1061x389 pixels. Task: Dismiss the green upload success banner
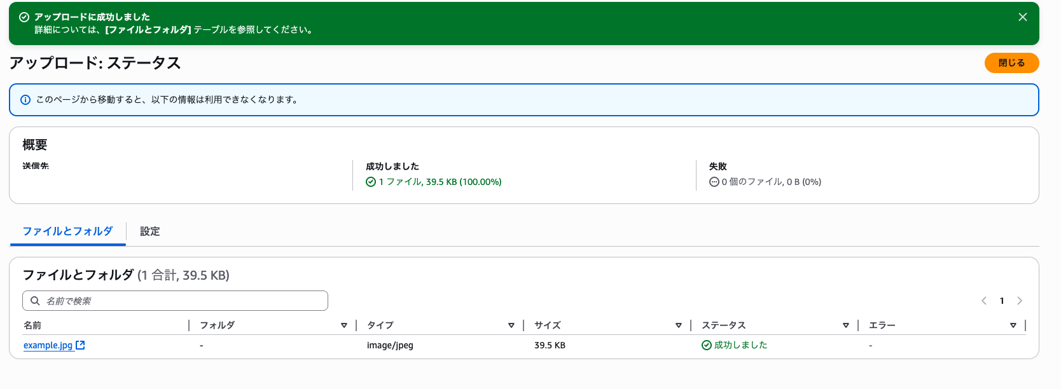[x=1023, y=17]
